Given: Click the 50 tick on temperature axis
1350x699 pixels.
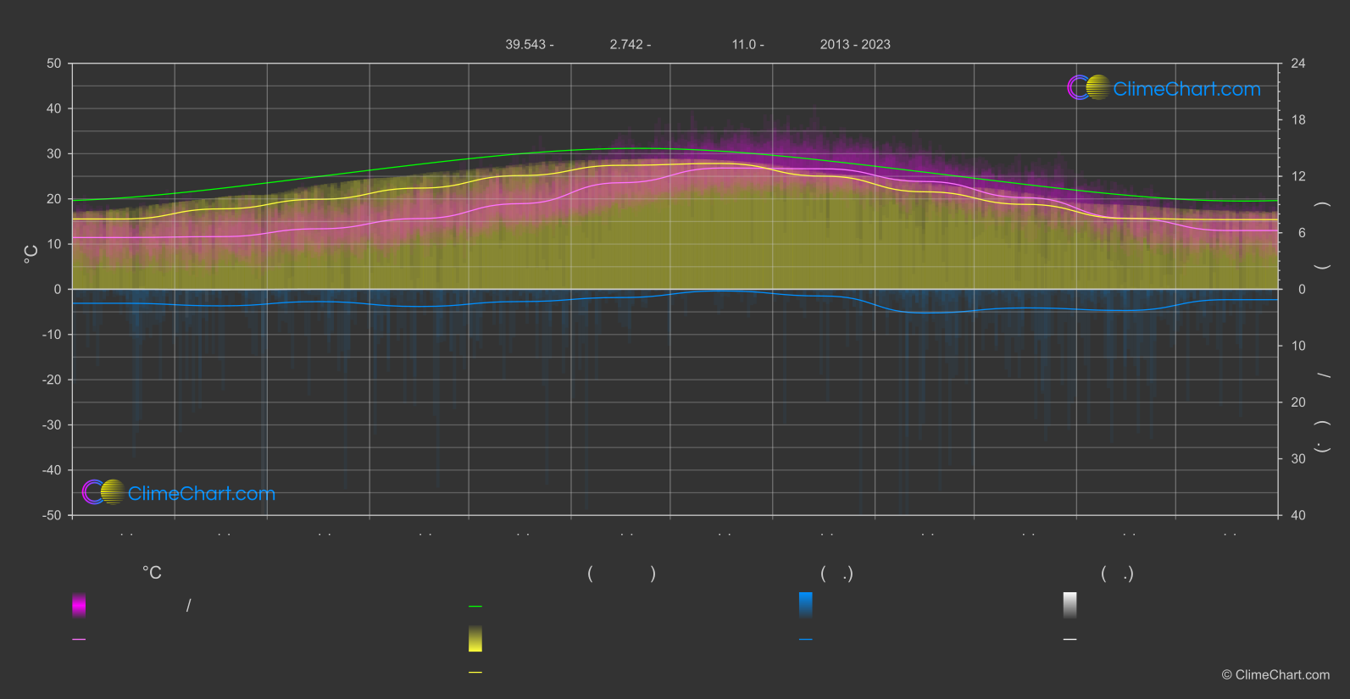Looking at the screenshot, I should [54, 64].
